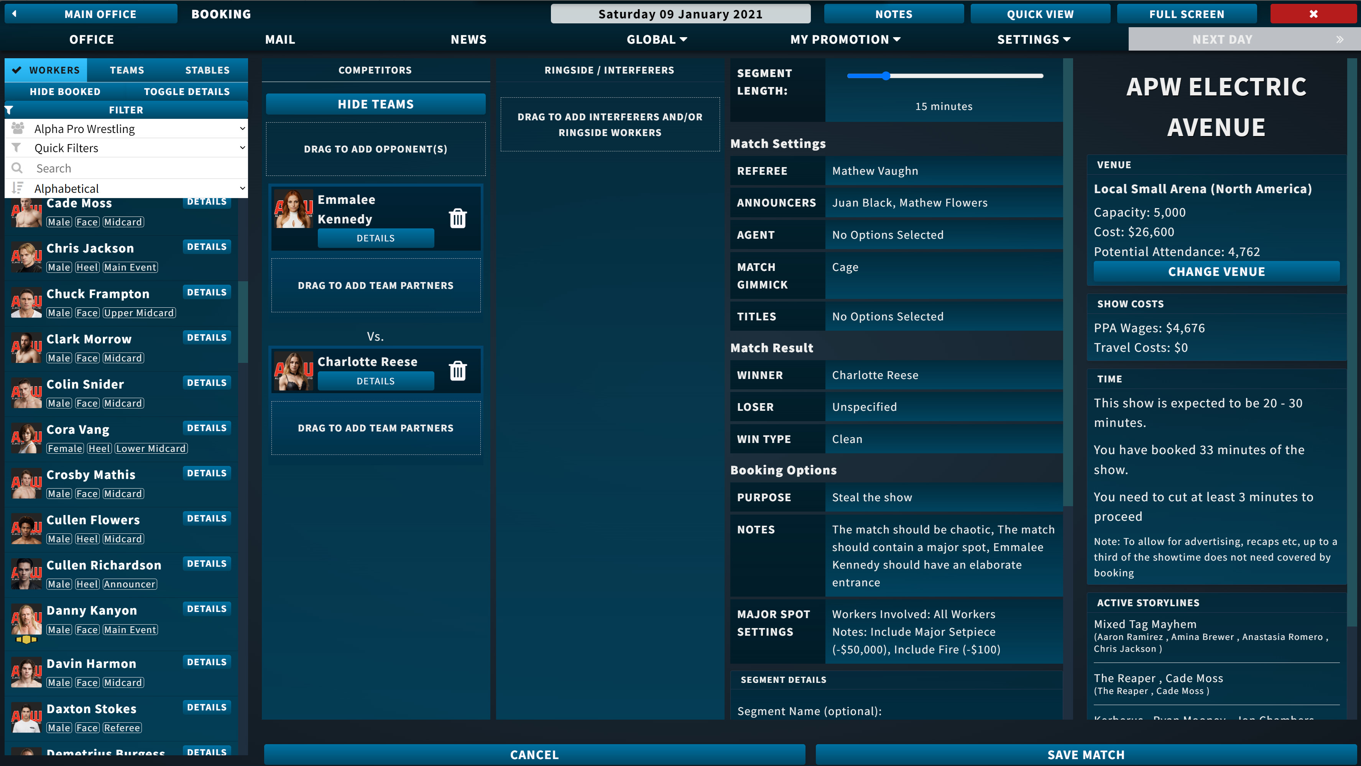The height and width of the screenshot is (766, 1361).
Task: Toggle the checkmark on the Workers tab
Action: (17, 70)
